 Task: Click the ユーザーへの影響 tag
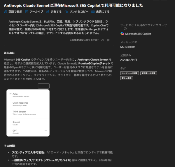pyautogui.click(x=129, y=73)
